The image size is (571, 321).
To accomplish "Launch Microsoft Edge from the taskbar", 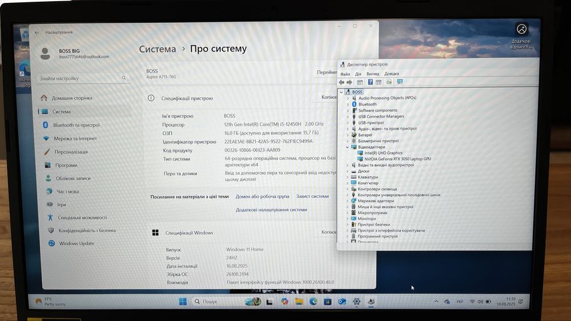I will coord(313,302).
